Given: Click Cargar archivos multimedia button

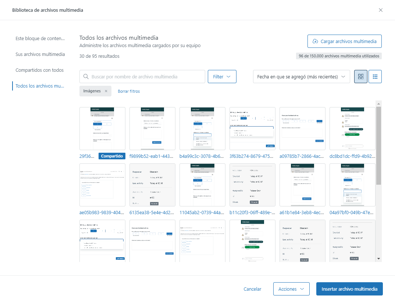Looking at the screenshot, I should coord(344,41).
